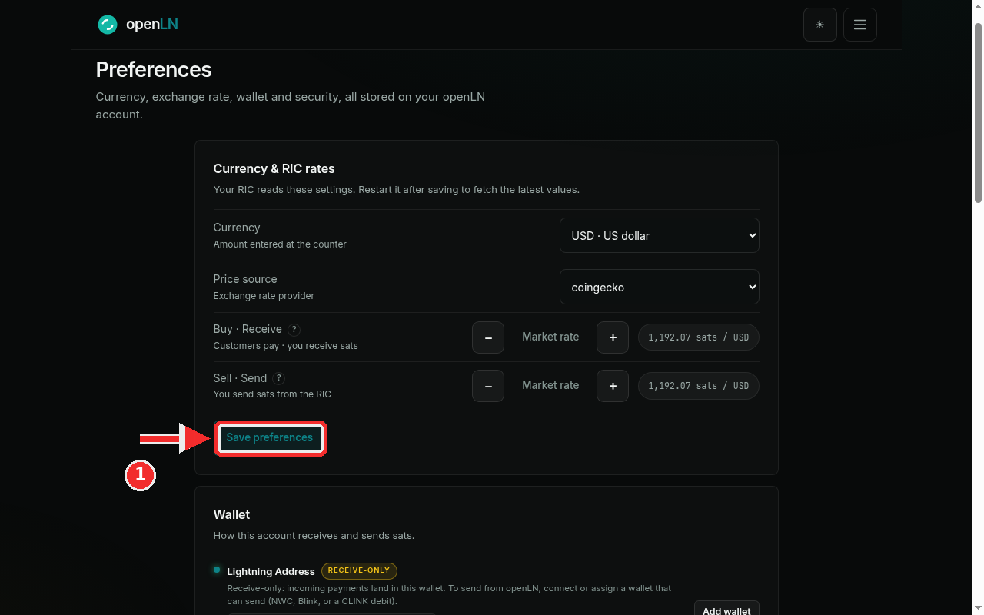Open the Currency dropdown
The image size is (984, 615).
[x=660, y=235]
